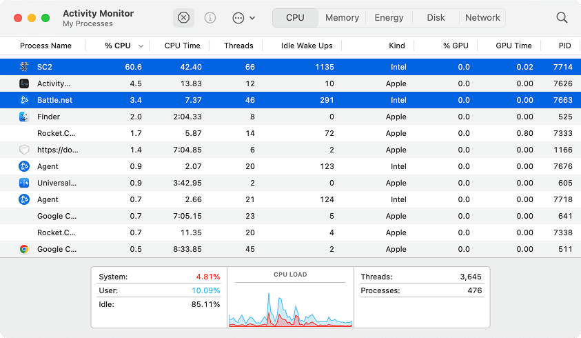This screenshot has width=581, height=338.
Task: Click the 2:04.33 CPU time for Finder
Action: pyautogui.click(x=187, y=117)
